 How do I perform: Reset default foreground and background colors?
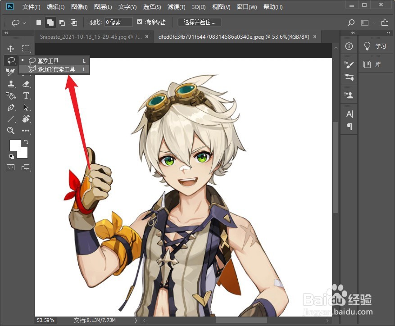click(12, 156)
